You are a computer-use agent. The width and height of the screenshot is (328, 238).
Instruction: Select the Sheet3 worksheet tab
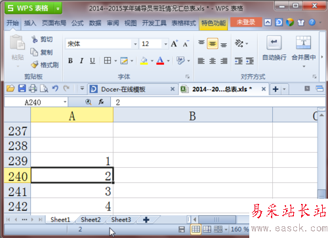[121, 220]
